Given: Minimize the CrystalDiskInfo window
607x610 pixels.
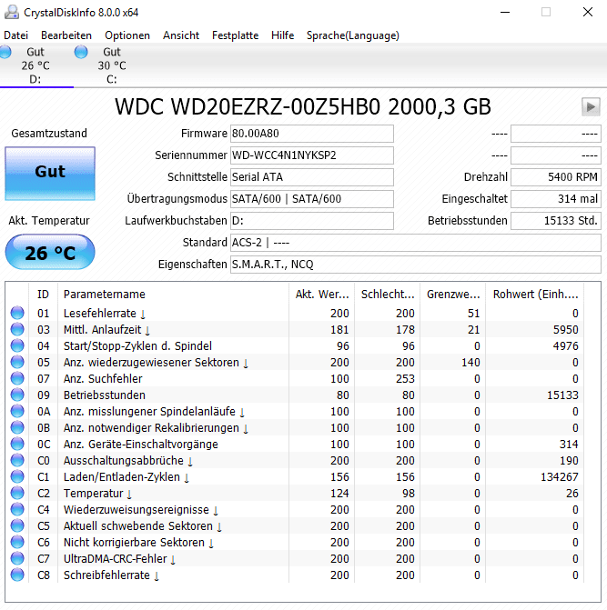Looking at the screenshot, I should 505,13.
